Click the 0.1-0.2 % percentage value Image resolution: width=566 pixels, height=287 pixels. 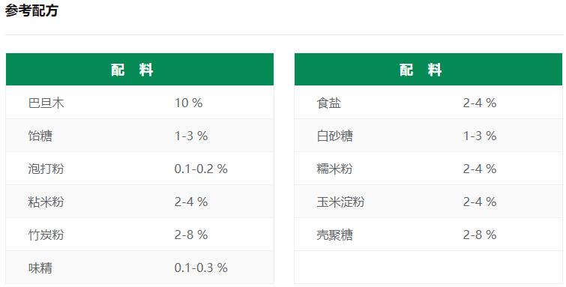201,169
